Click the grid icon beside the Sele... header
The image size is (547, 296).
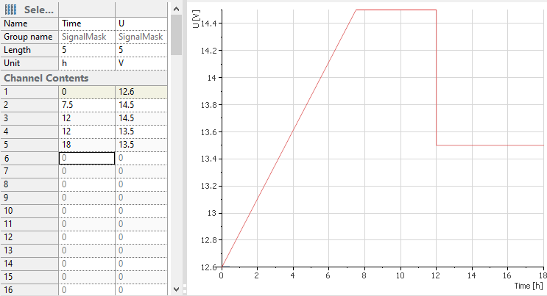point(11,10)
